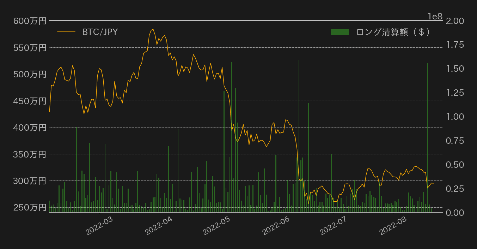
Task: Click the dashed gridline at 450万円
Action: point(247,101)
